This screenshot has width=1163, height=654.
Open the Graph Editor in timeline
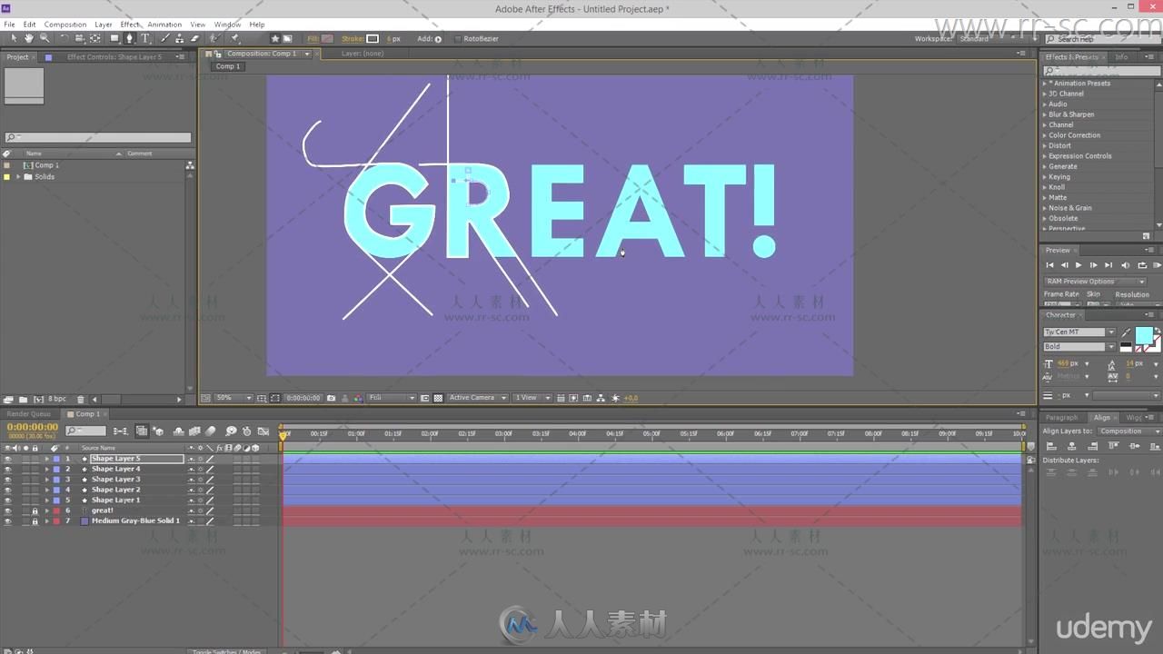click(263, 431)
